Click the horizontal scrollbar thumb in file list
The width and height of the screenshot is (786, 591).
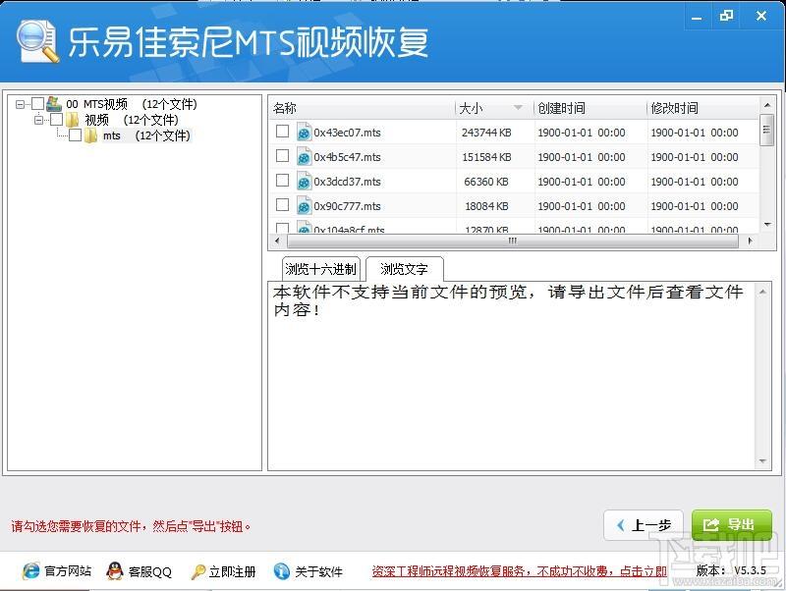512,241
